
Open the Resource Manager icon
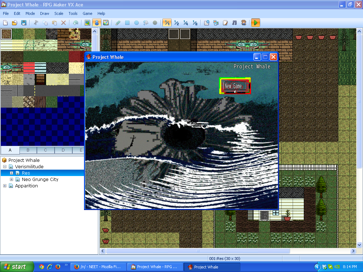(x=216, y=23)
